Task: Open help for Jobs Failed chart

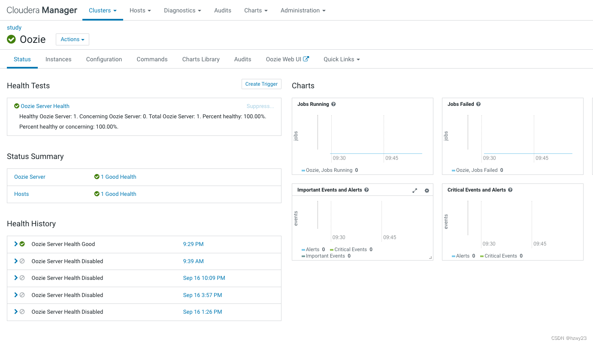Action: (x=478, y=104)
